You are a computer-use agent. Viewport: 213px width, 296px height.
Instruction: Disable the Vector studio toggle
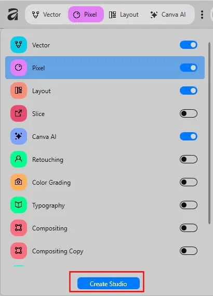point(189,45)
